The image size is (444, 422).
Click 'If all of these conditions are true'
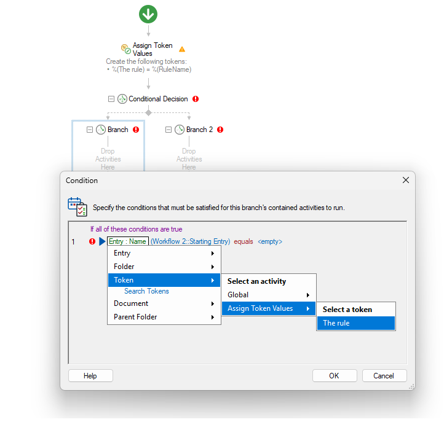tap(136, 229)
